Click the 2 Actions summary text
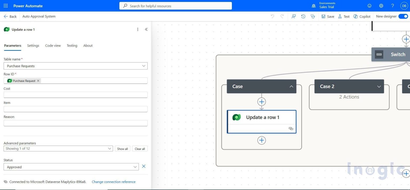This screenshot has height=190, width=410. coord(349,97)
